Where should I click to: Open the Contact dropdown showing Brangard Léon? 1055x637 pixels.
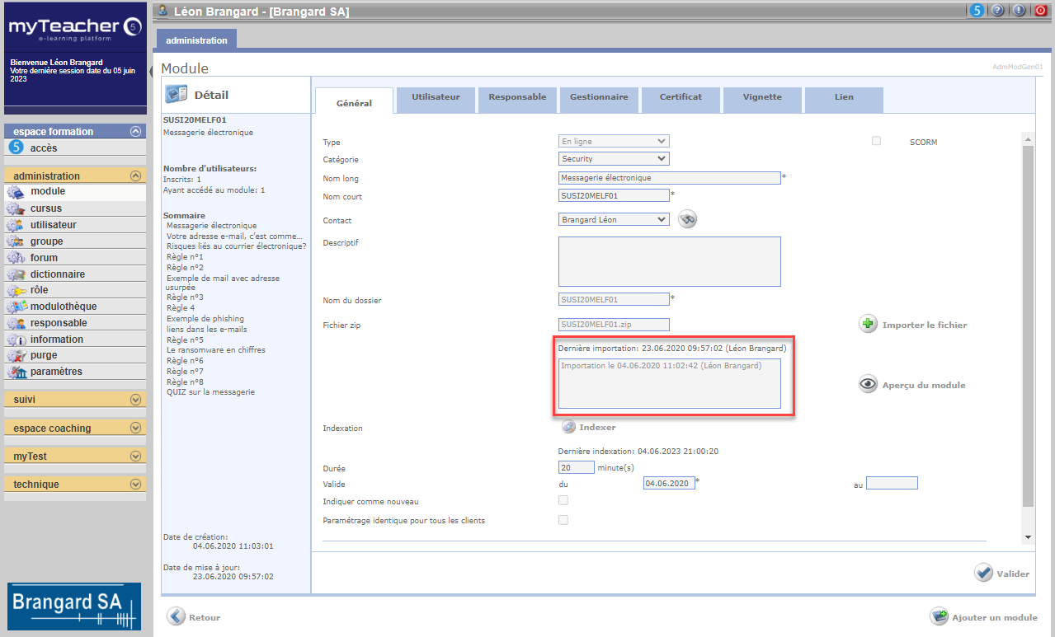coord(614,219)
